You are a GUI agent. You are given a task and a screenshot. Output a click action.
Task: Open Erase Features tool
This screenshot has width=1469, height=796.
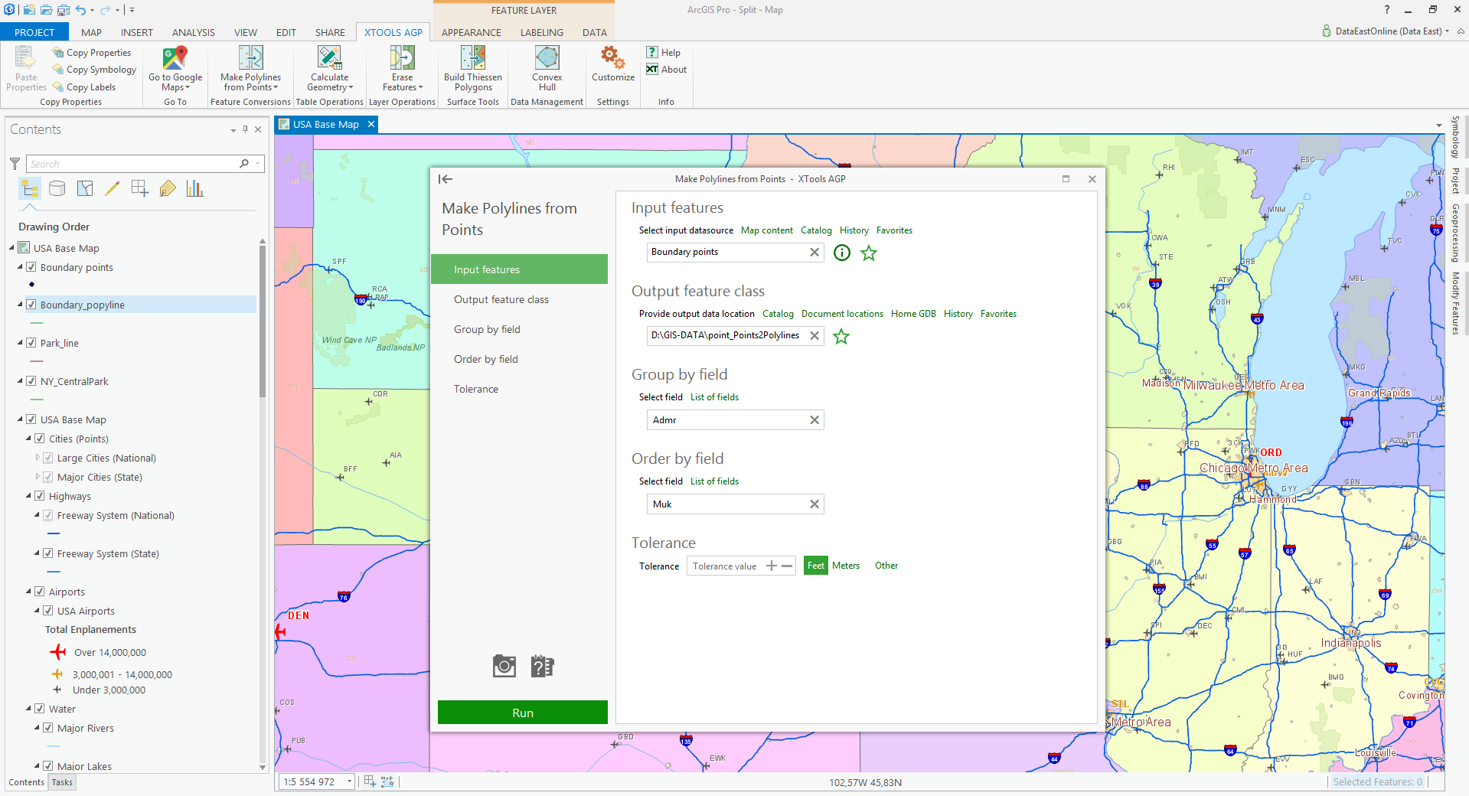(x=402, y=68)
